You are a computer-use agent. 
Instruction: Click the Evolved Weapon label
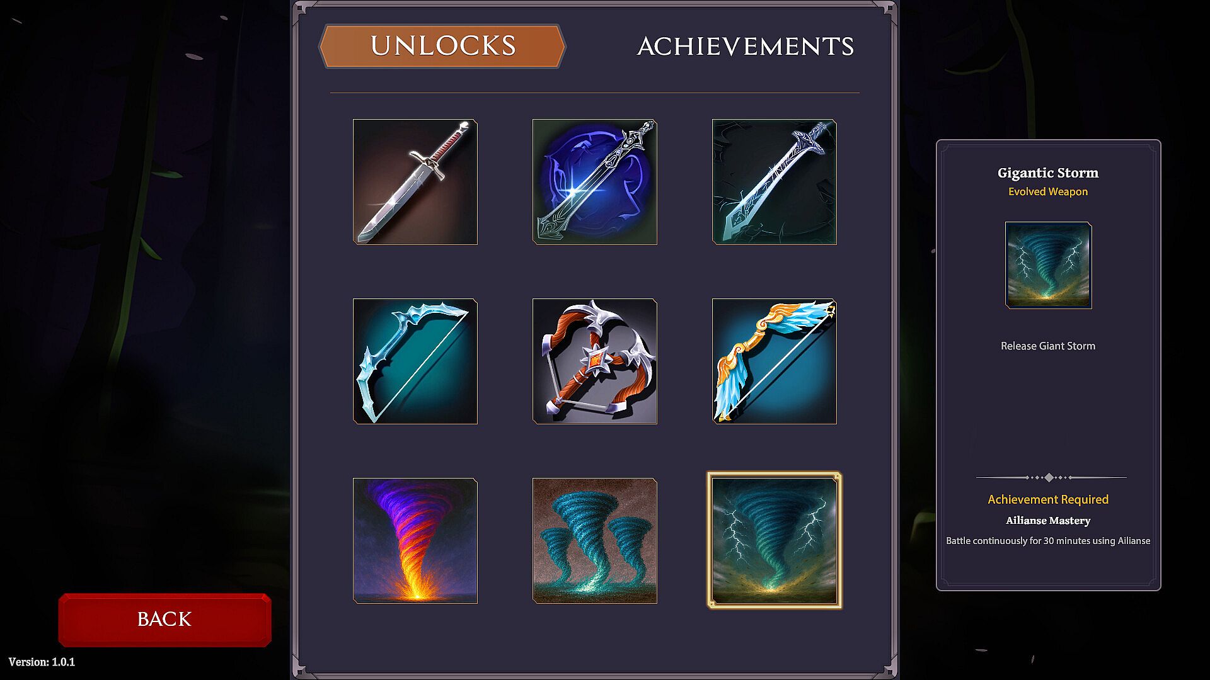point(1048,191)
